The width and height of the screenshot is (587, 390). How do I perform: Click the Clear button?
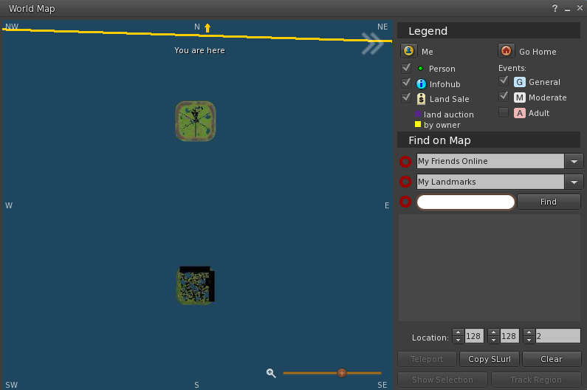(552, 359)
